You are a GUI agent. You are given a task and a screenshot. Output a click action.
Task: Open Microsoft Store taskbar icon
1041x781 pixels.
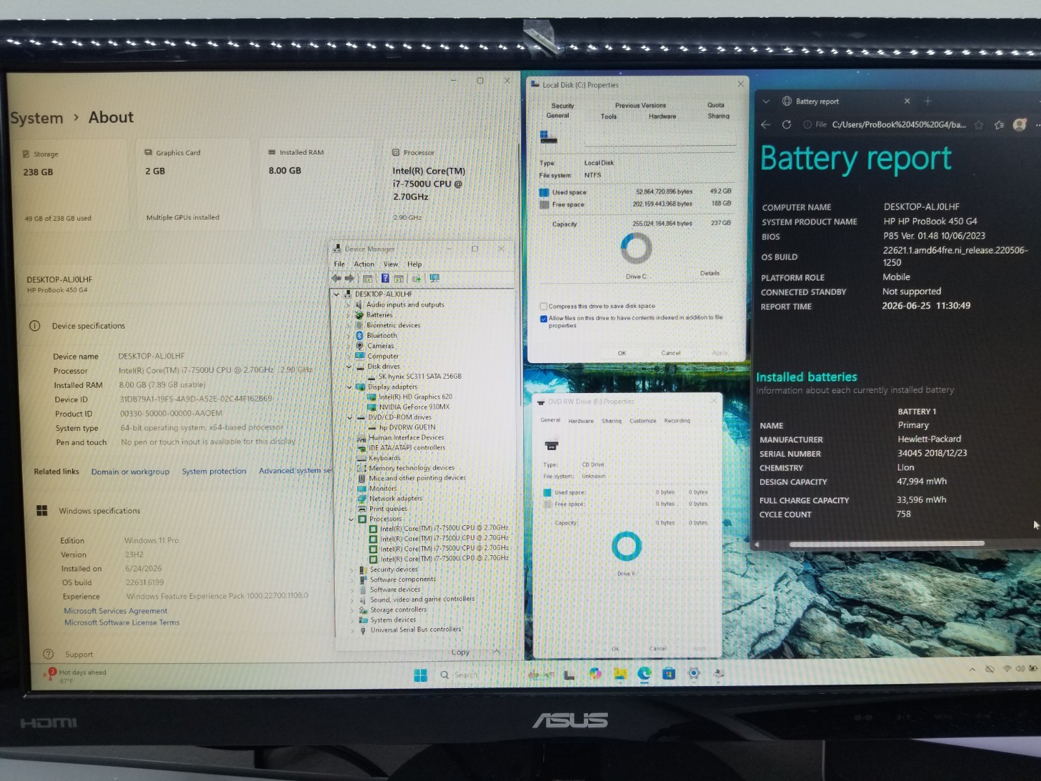click(669, 674)
